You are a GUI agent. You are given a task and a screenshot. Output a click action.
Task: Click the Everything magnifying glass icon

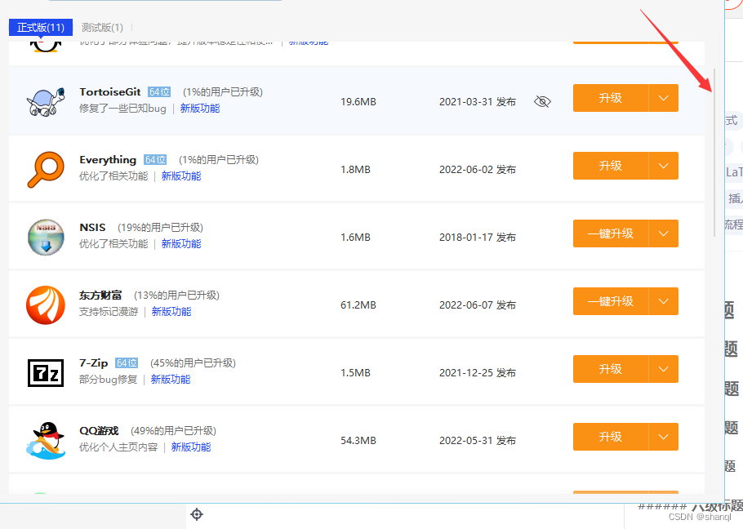tap(46, 167)
